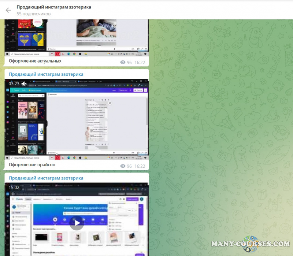Click the Оформление прайсов caption text
The image size is (293, 256).
click(32, 165)
